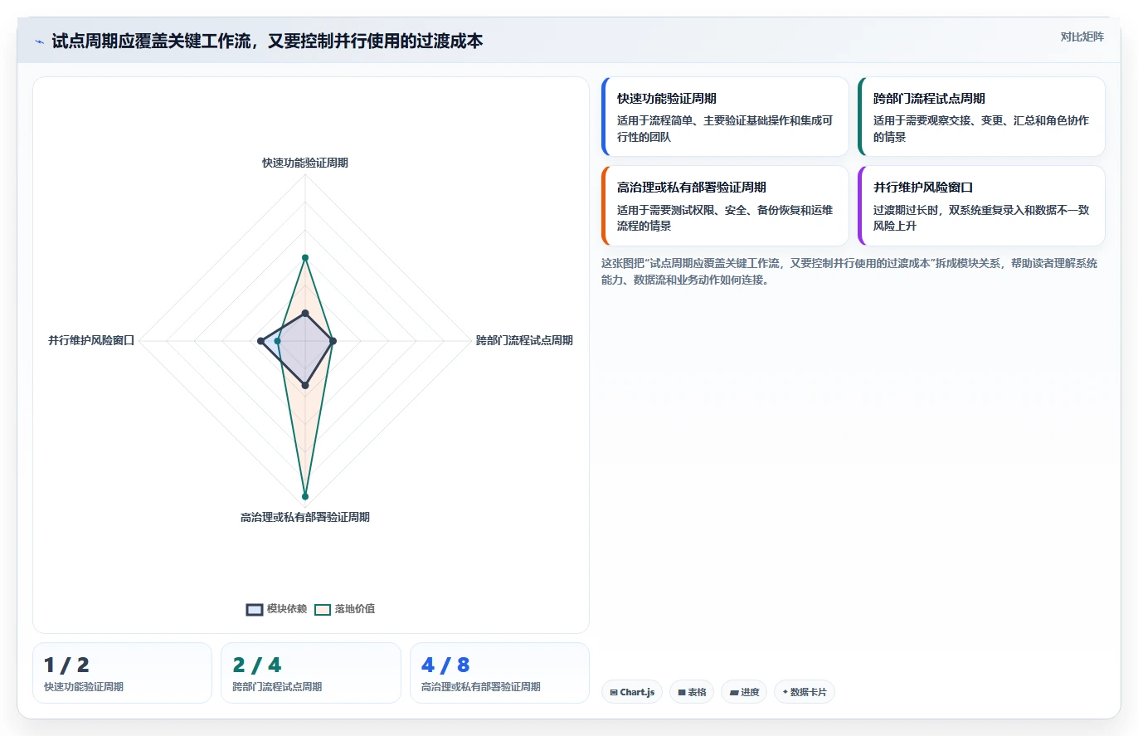This screenshot has width=1138, height=736.
Task: Click the stat caption 快速功能验证周期 under 1 / 2
Action: pyautogui.click(x=84, y=687)
